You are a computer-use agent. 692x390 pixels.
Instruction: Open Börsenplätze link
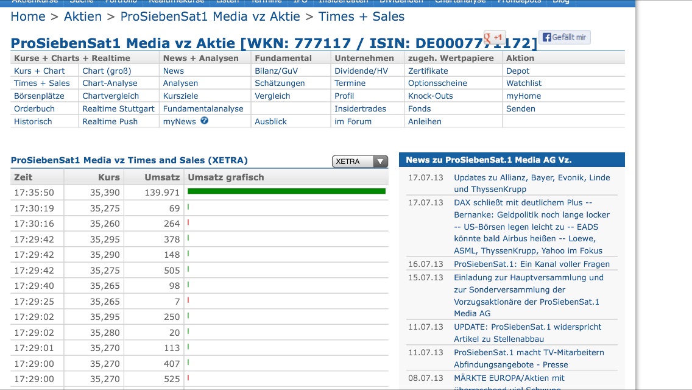point(39,96)
